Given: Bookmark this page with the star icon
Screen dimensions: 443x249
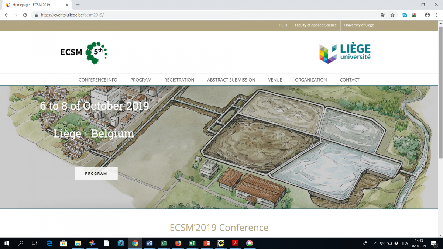Looking at the screenshot, I should point(392,15).
